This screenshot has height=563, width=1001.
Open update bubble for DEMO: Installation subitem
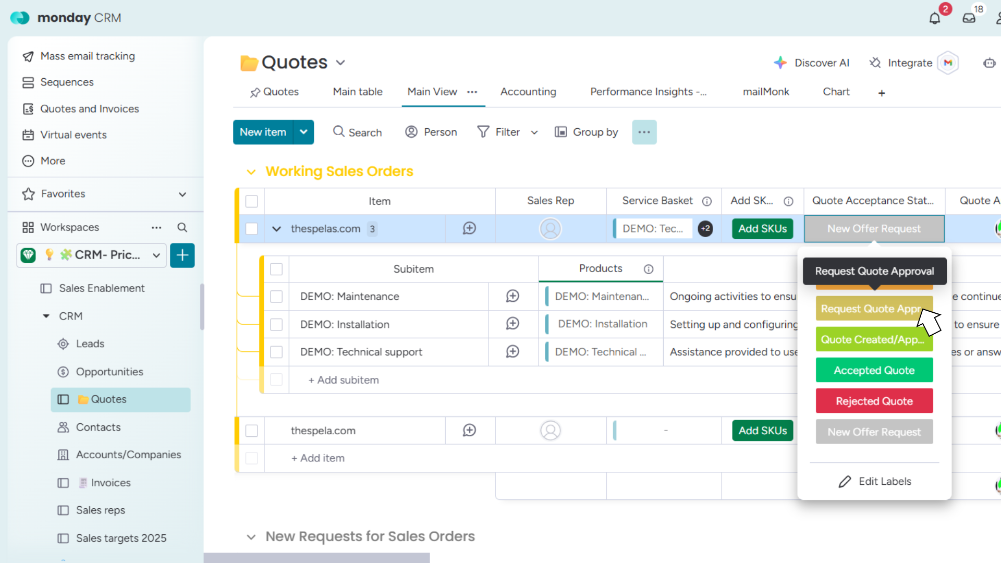coord(512,324)
